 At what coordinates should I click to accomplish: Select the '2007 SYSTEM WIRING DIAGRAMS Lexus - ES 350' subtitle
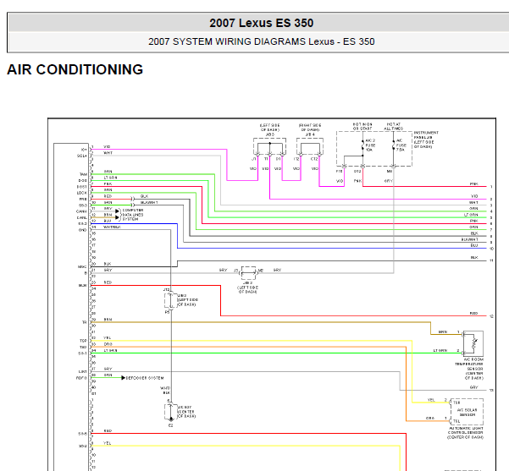262,41
